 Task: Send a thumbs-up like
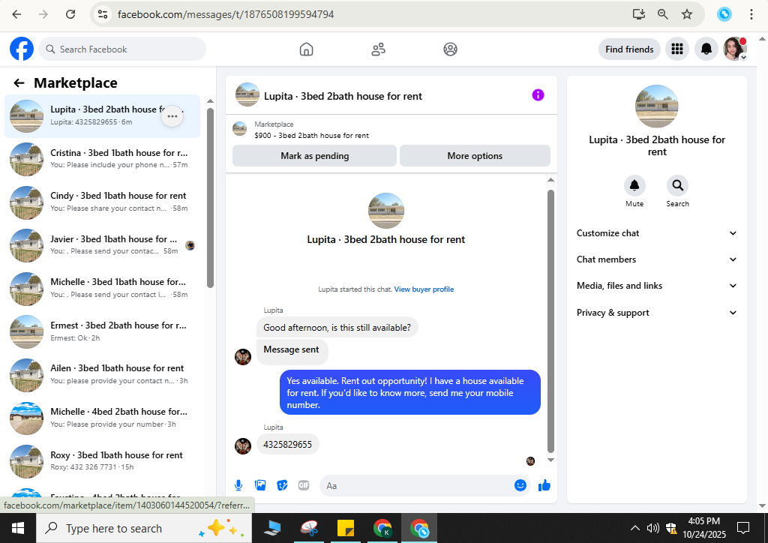(x=544, y=485)
